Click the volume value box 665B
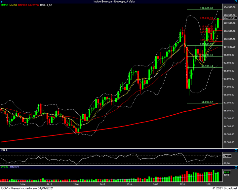The height and width of the screenshot is (190, 238). 226,172
